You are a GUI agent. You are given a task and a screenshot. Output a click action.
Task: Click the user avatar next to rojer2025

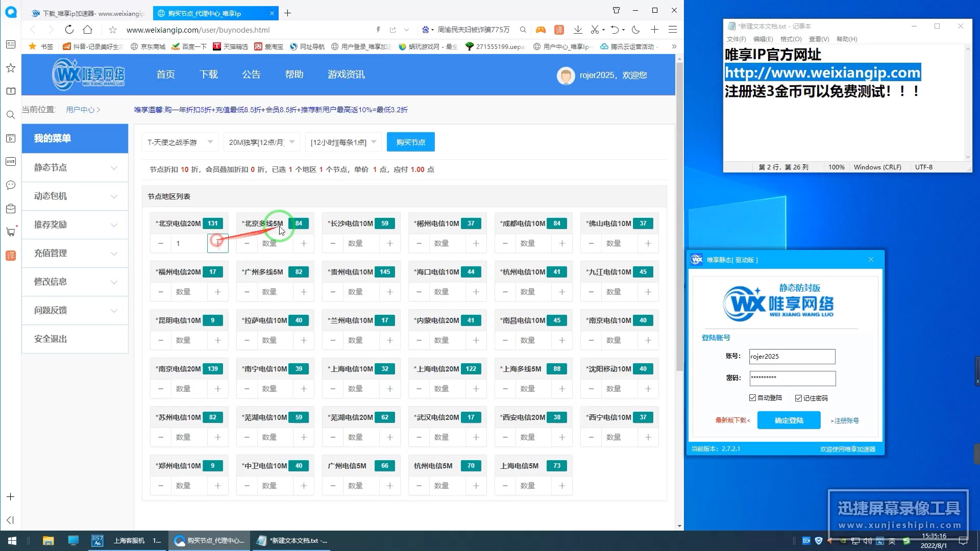click(x=566, y=76)
